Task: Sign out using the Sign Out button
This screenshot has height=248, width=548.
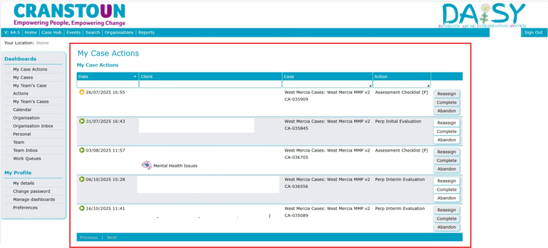Action: [x=534, y=32]
